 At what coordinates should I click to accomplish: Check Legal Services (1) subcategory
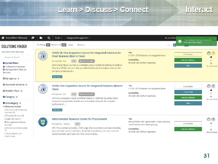[5, 119]
